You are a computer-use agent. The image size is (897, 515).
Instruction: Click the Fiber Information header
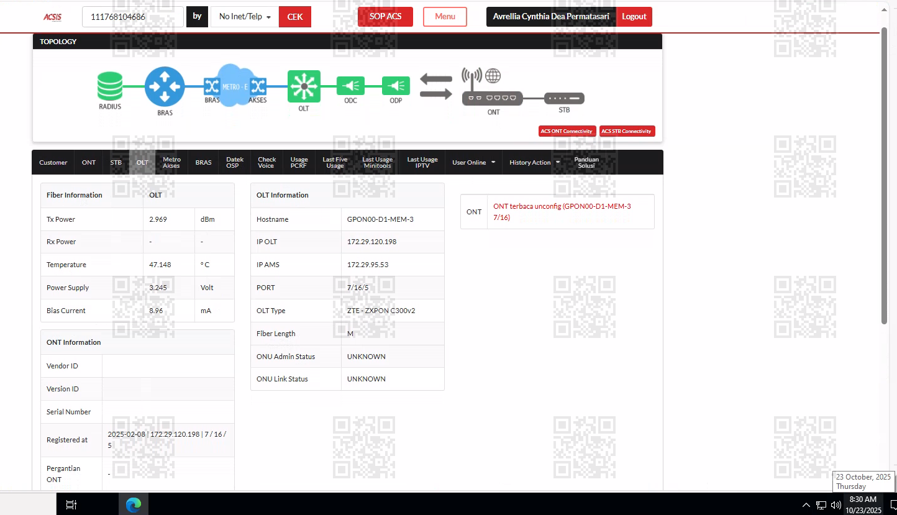75,195
